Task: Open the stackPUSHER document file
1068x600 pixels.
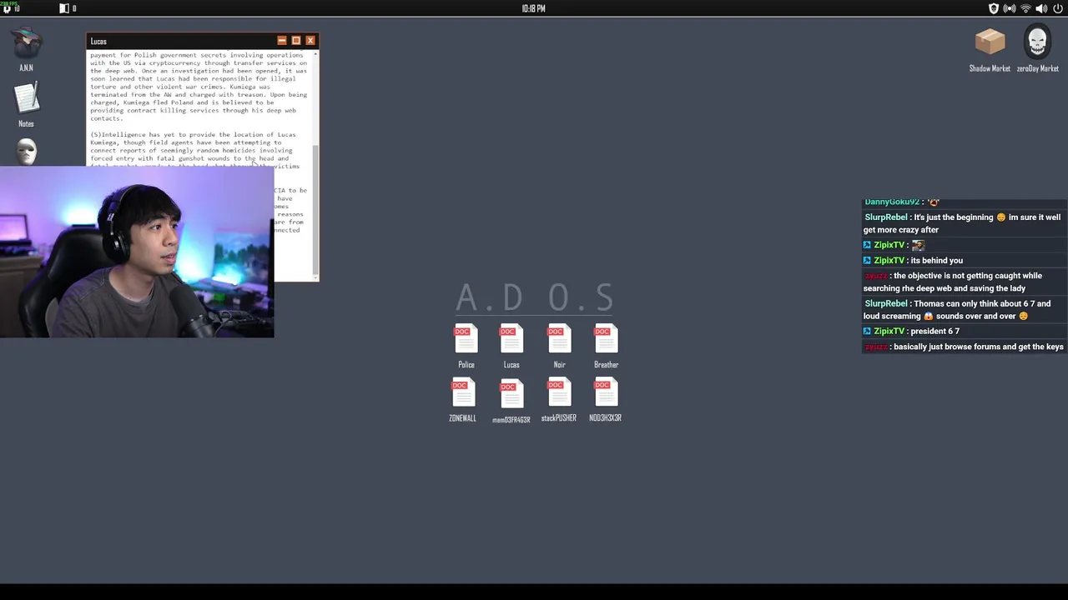Action: click(x=558, y=400)
